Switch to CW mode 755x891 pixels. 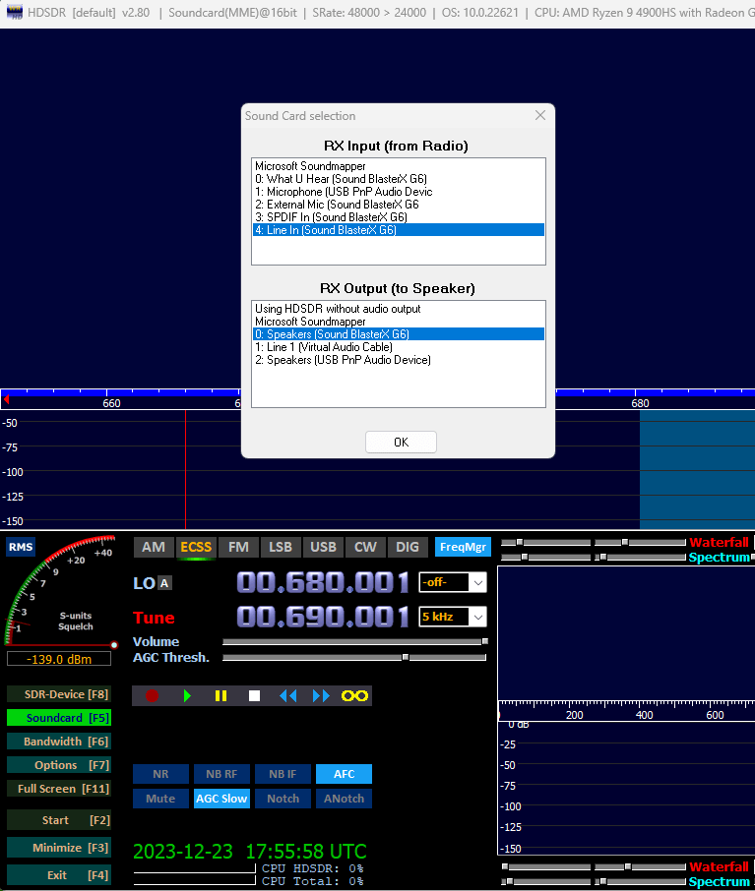click(x=365, y=547)
